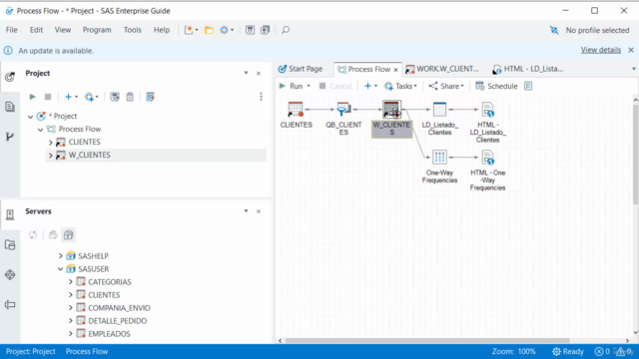Open a file with the folder icon
This screenshot has width=639, height=359.
point(209,30)
